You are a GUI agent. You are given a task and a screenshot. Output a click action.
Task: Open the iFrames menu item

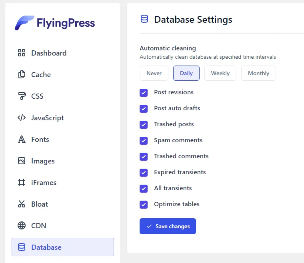tap(44, 183)
